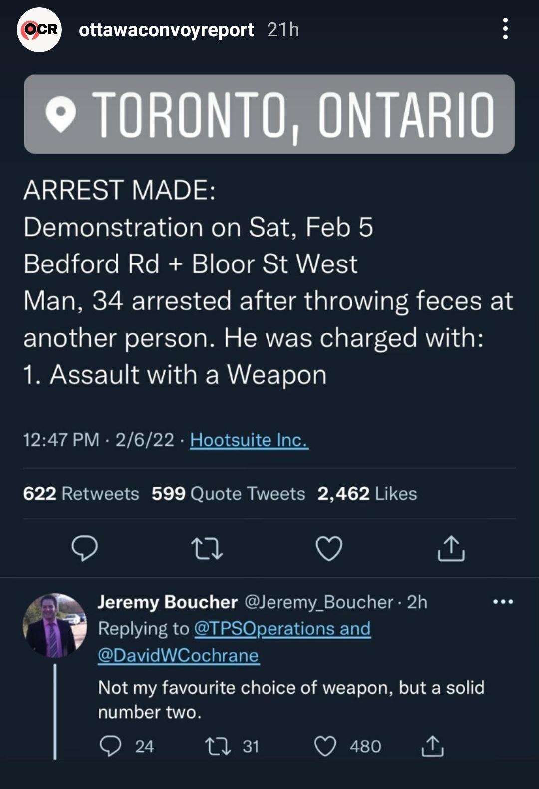Reply to Jeremy Boucher's comment

[x=110, y=746]
